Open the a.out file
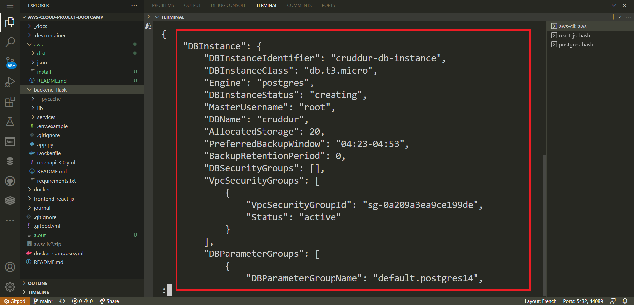The image size is (634, 305). (x=82, y=235)
